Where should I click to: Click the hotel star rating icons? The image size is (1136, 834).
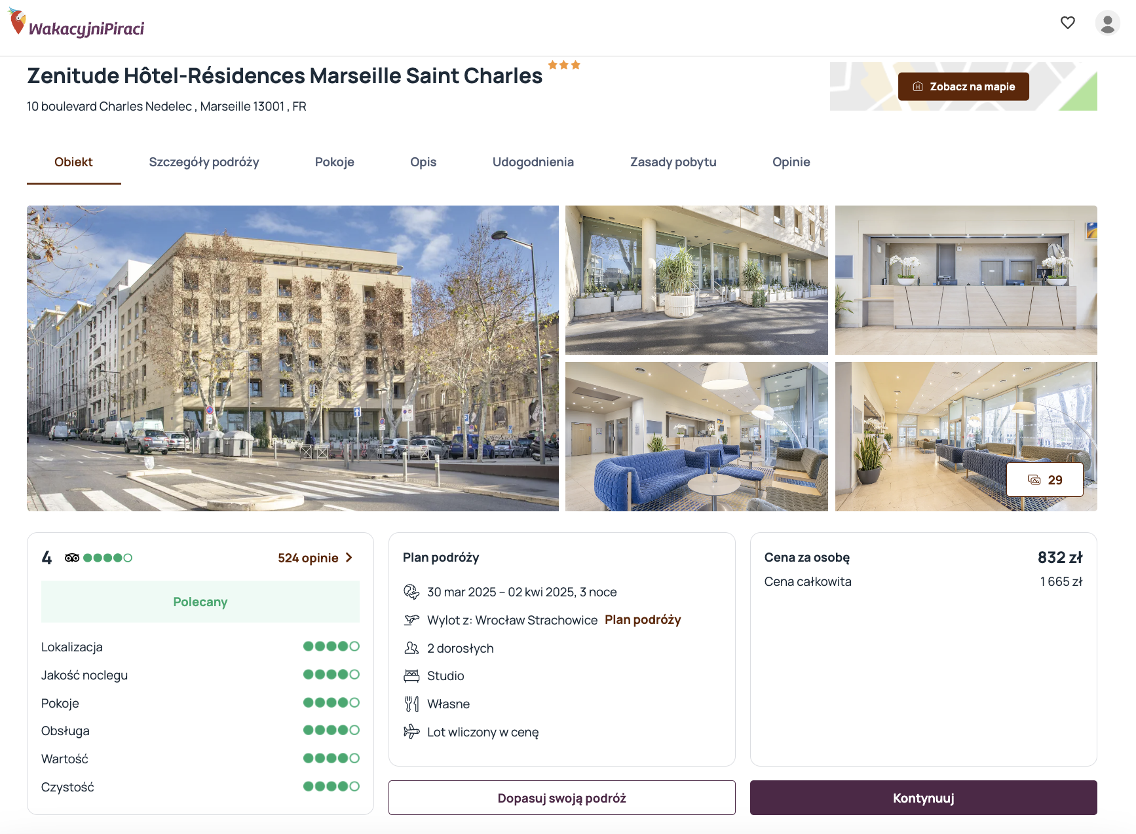[x=564, y=65]
